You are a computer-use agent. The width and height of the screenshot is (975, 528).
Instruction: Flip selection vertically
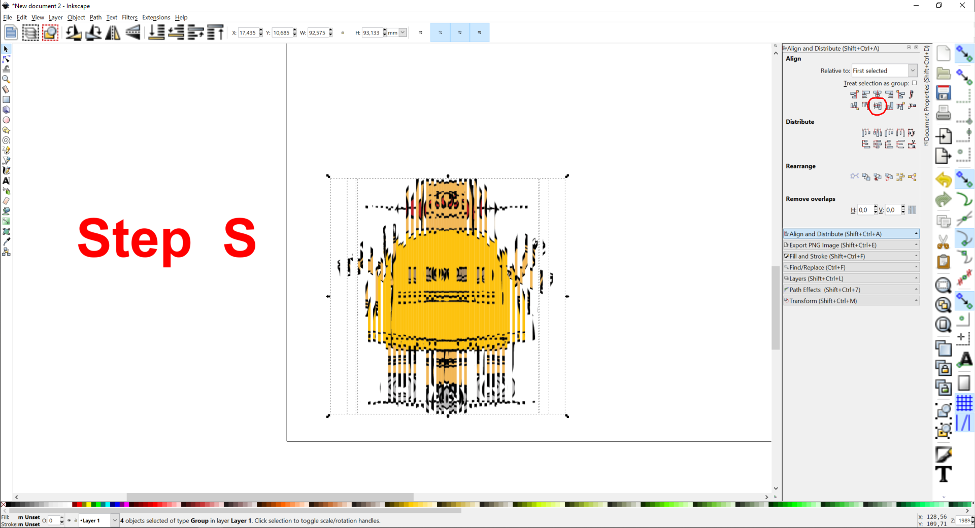133,32
